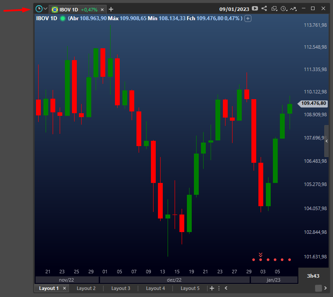The width and height of the screenshot is (333, 297).
Task: Click the maximum price value 109.908,65
Action: (133, 18)
